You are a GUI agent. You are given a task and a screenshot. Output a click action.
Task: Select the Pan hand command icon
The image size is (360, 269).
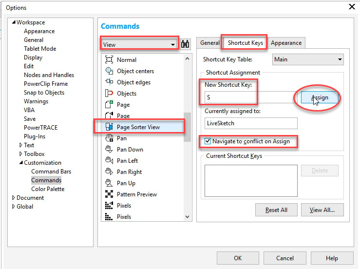[109, 138]
